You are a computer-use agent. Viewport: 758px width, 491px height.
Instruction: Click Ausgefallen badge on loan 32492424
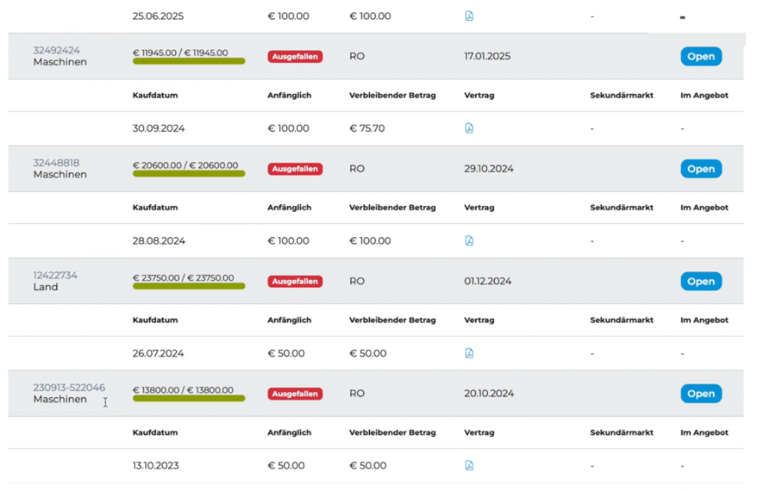pyautogui.click(x=295, y=56)
